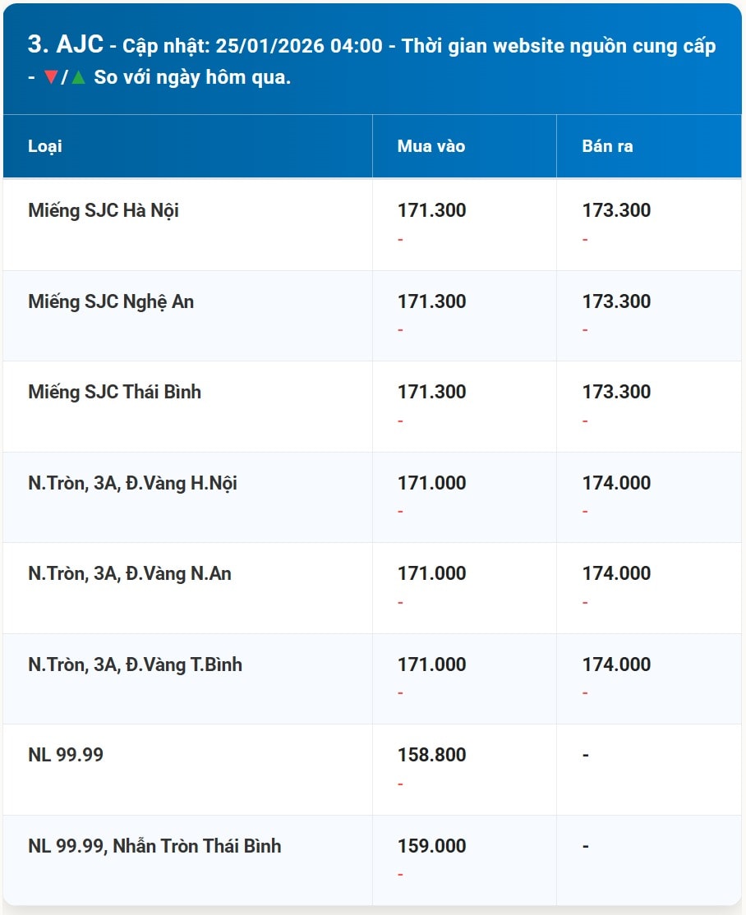Click Miếng SJC Hà Nội buy price 171.300
This screenshot has width=746, height=915.
tap(431, 210)
